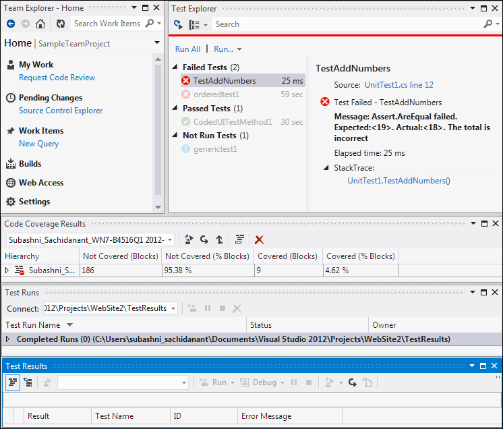503x429 pixels.
Task: Click Team Explorer scrollbar up arrow
Action: [158, 59]
